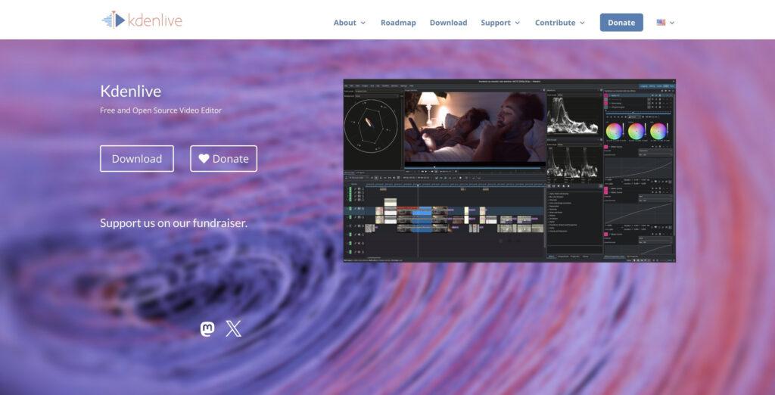Click the Donate button with heart icon
The image size is (775, 395).
point(223,159)
